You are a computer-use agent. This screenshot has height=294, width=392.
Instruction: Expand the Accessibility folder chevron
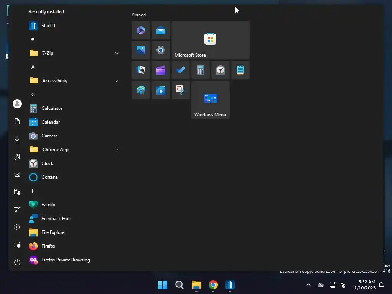(x=117, y=81)
